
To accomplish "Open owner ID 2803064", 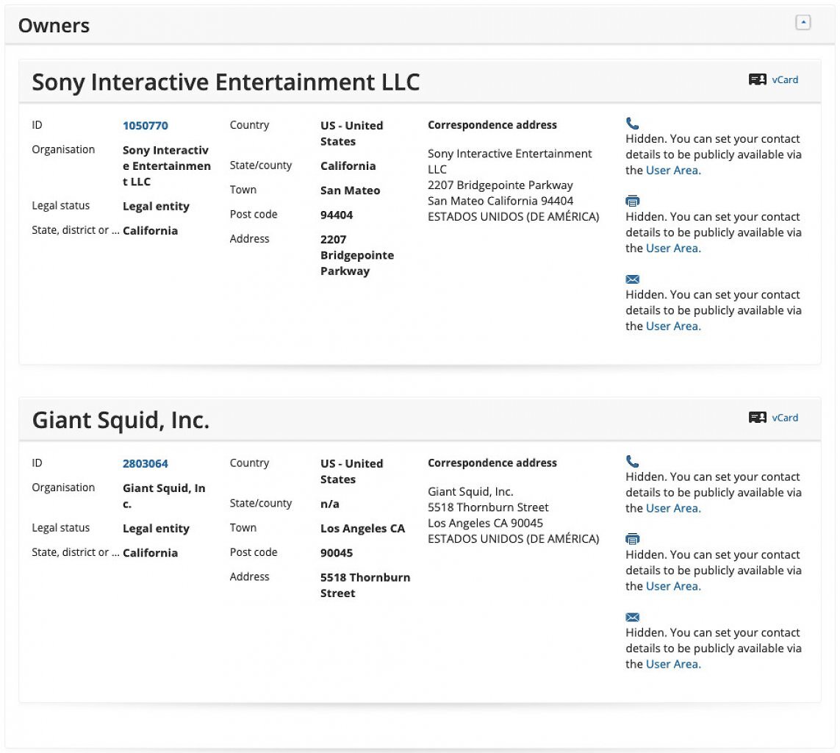I will click(x=146, y=463).
